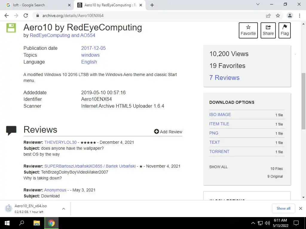Close the loft Google Search tab
Viewport: 306px width, 229px height.
tap(69, 5)
